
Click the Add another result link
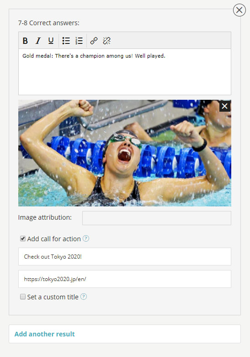coord(44,334)
